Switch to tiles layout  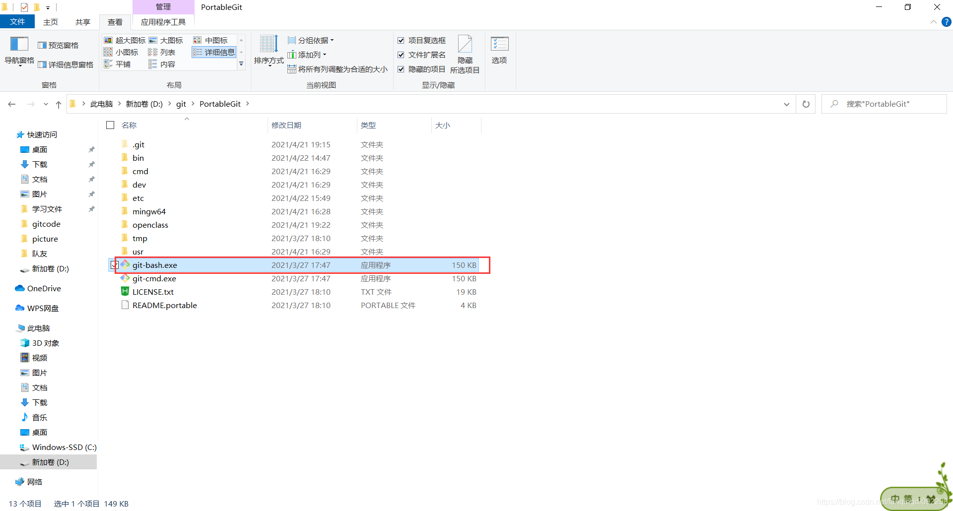(117, 64)
